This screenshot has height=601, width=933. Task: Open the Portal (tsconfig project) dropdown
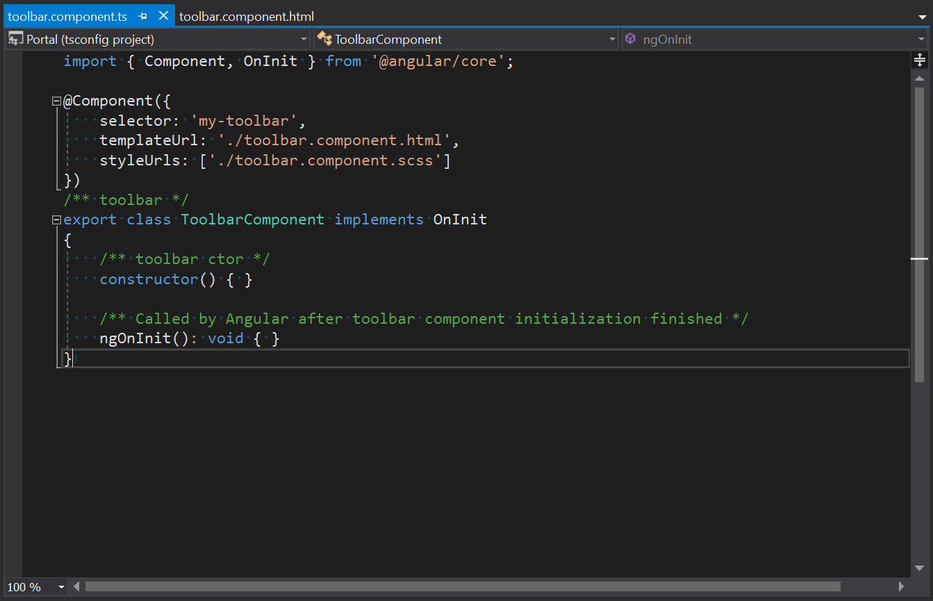[304, 39]
